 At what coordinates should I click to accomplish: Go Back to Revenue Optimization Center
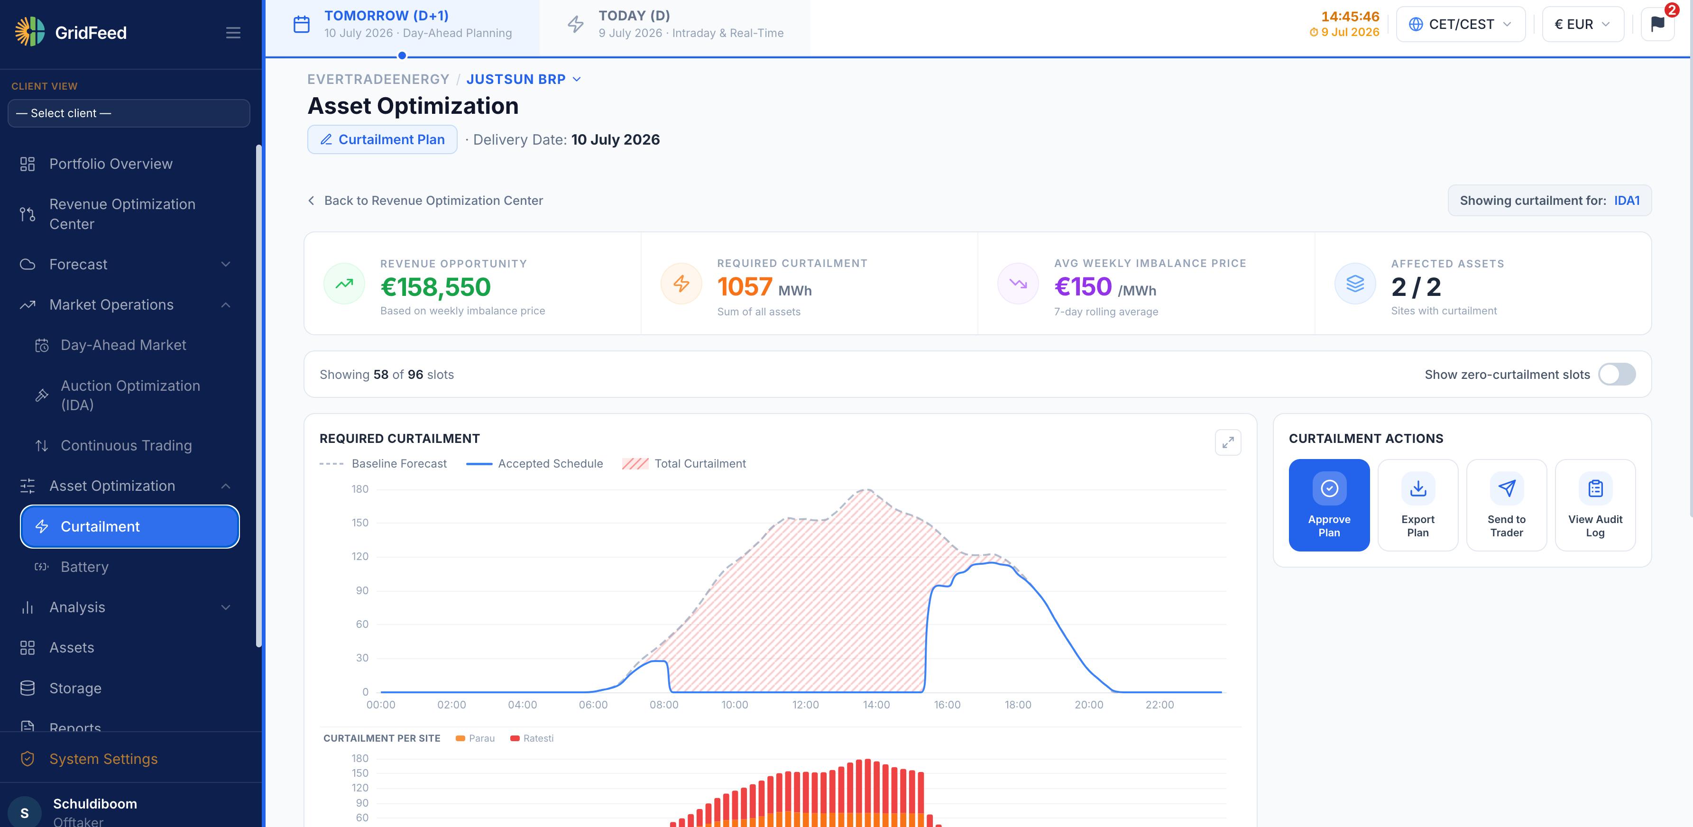tap(425, 201)
